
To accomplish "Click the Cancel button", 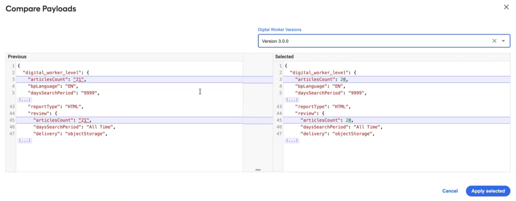I will (x=450, y=191).
